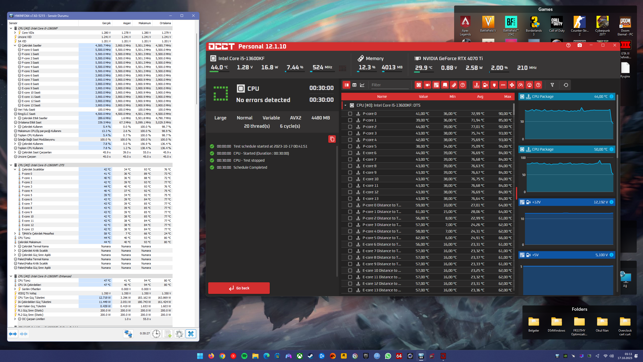Open Belgeler folder shortcut
The height and width of the screenshot is (362, 643).
coord(533,324)
